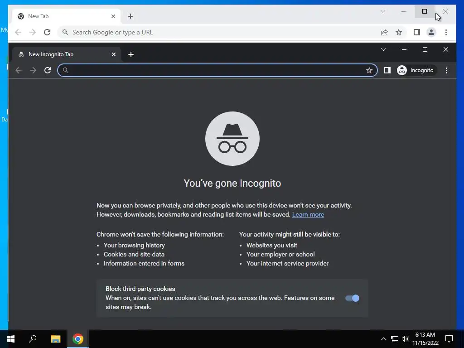Click 'Your internet service provider' bullet
464x348 pixels.
[x=287, y=263]
